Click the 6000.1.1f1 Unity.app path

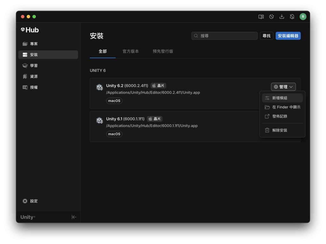click(152, 125)
